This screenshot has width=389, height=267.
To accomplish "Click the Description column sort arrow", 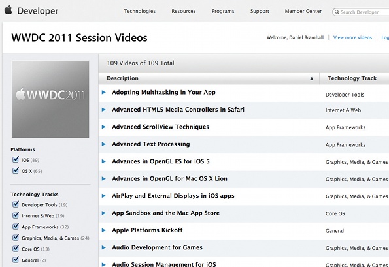I will [x=312, y=78].
